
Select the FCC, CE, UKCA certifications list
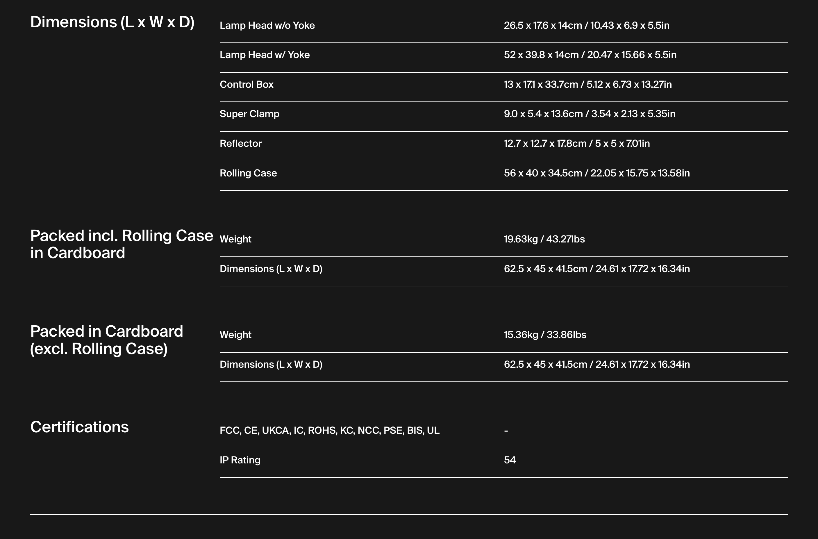tap(330, 430)
